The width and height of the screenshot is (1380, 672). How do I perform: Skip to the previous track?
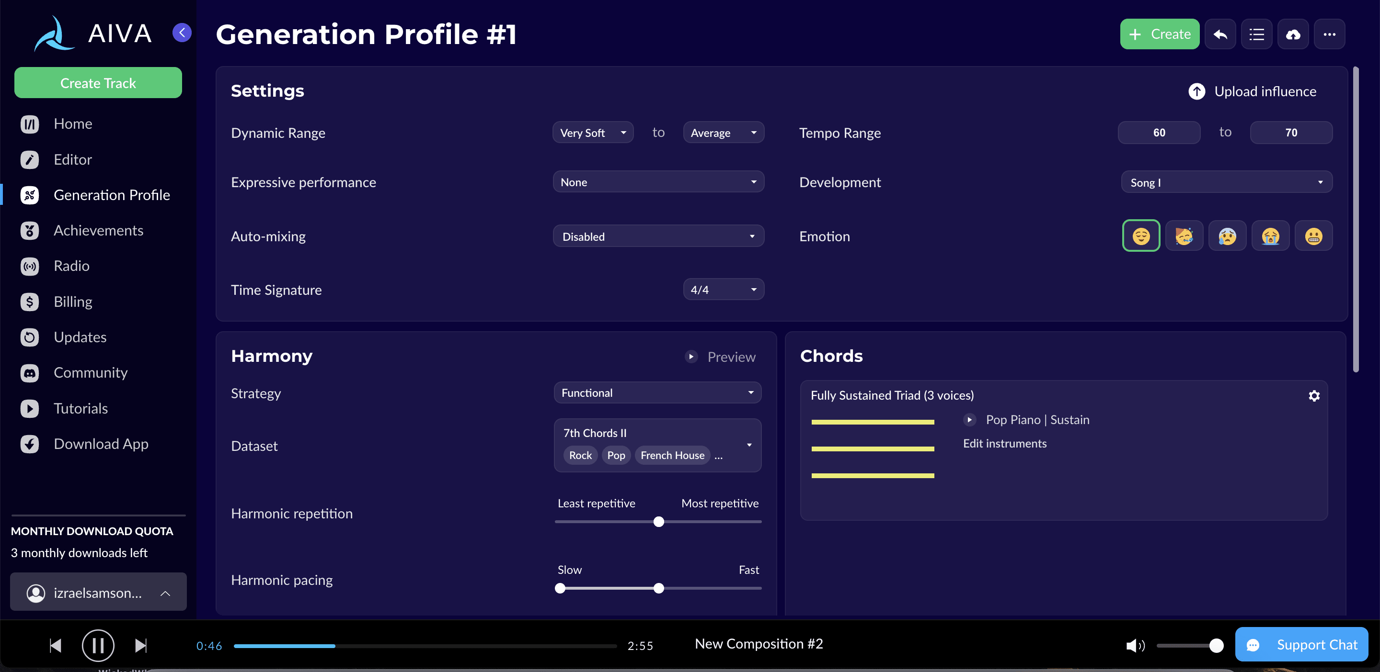(x=55, y=646)
